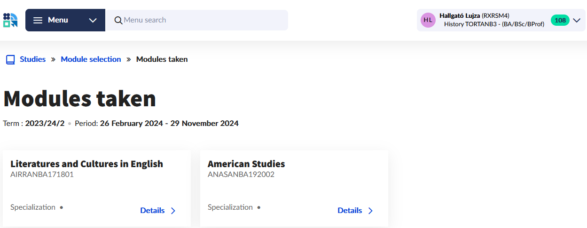Viewport: 587px width, 228px height.
Task: Click arrow icon beside American Studies Details
Action: (370, 211)
